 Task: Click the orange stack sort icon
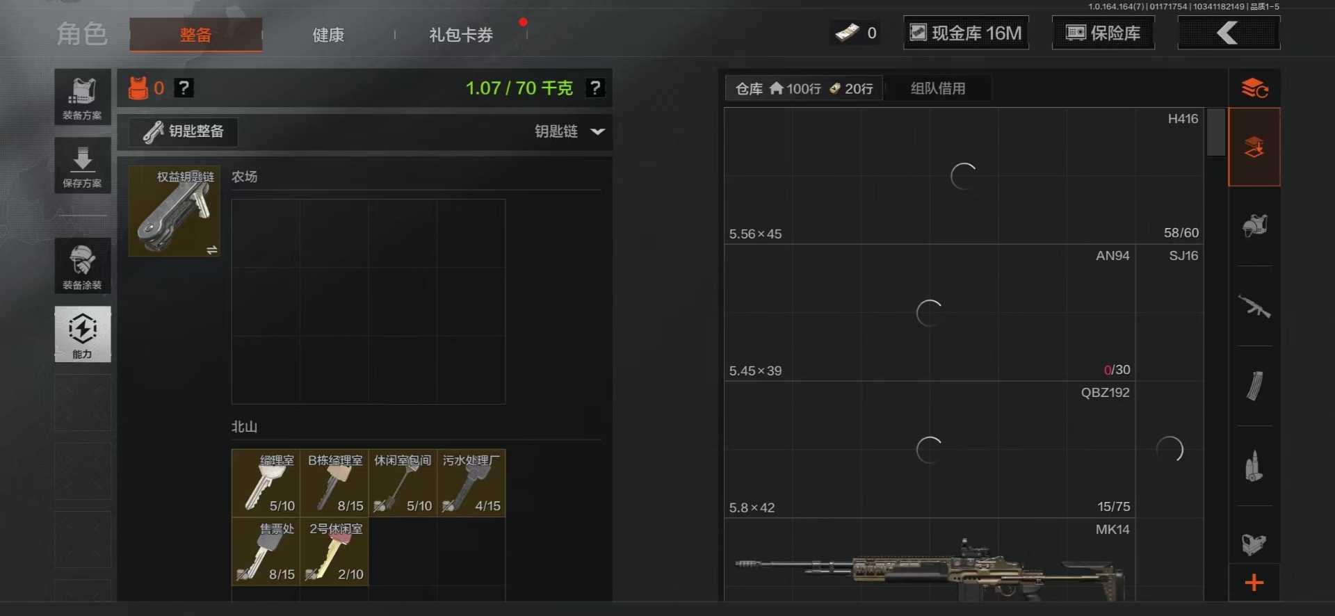click(x=1254, y=88)
